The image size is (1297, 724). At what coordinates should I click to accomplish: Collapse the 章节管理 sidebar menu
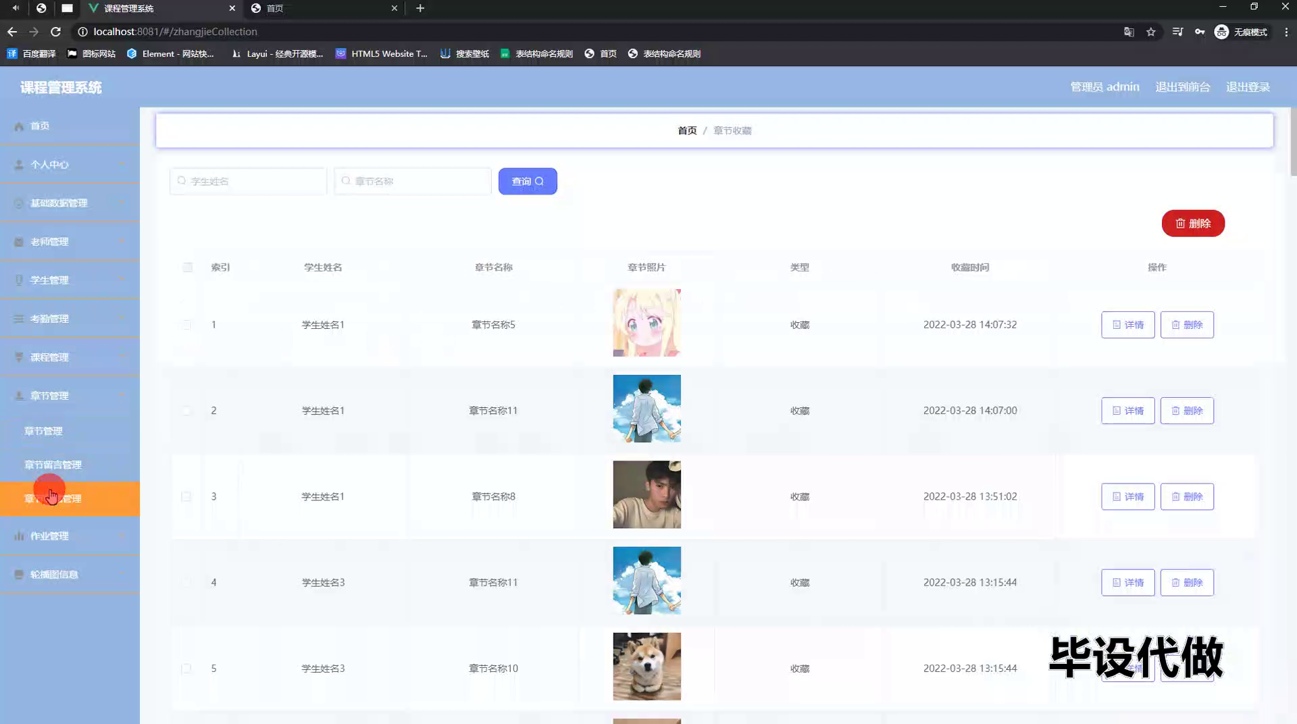(x=70, y=395)
